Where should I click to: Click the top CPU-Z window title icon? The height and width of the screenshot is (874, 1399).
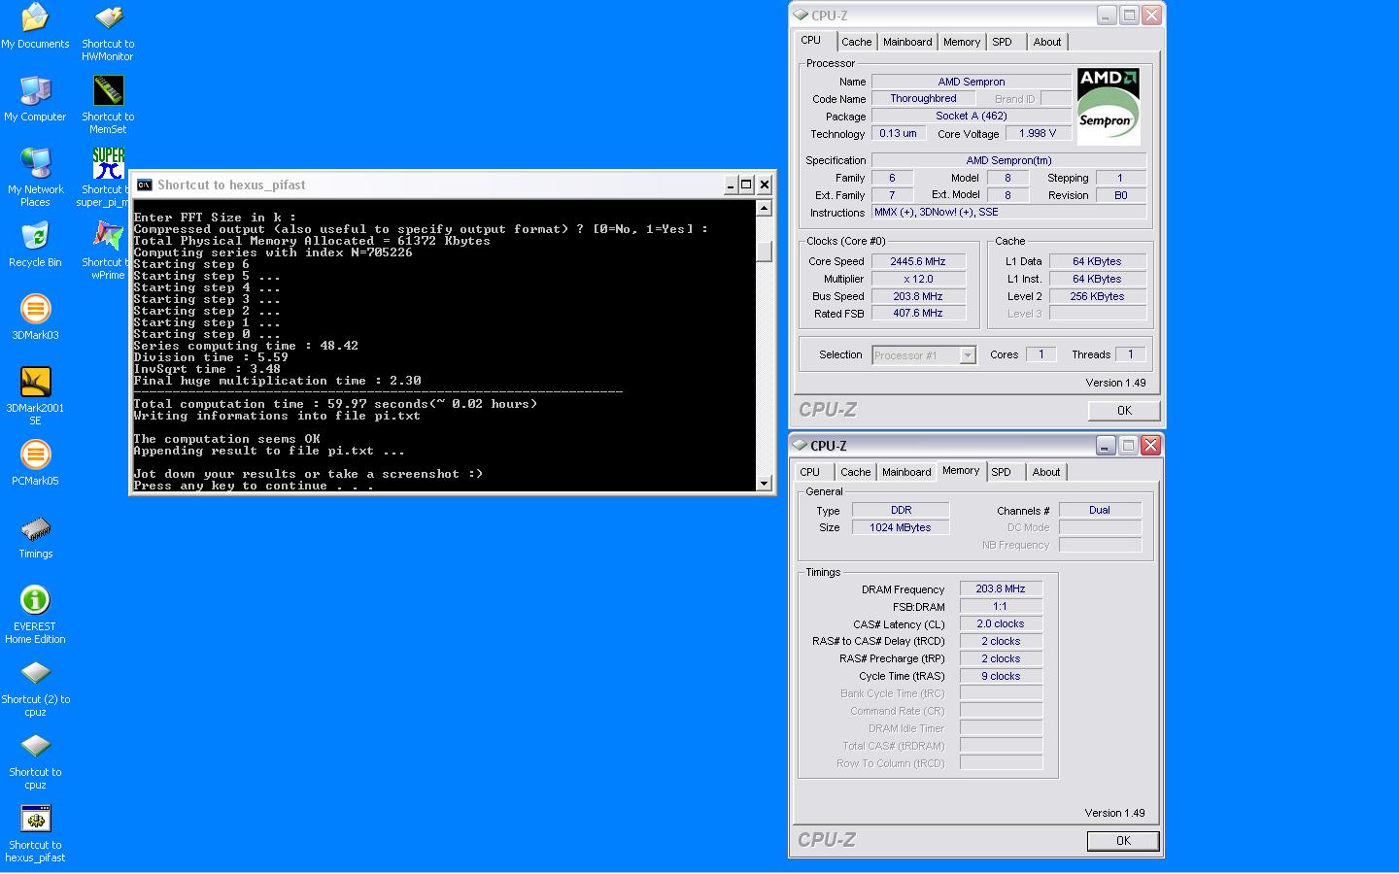801,15
